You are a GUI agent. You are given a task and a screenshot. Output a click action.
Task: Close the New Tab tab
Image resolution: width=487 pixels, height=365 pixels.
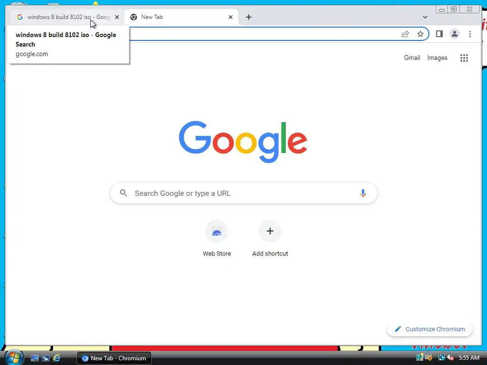point(231,17)
